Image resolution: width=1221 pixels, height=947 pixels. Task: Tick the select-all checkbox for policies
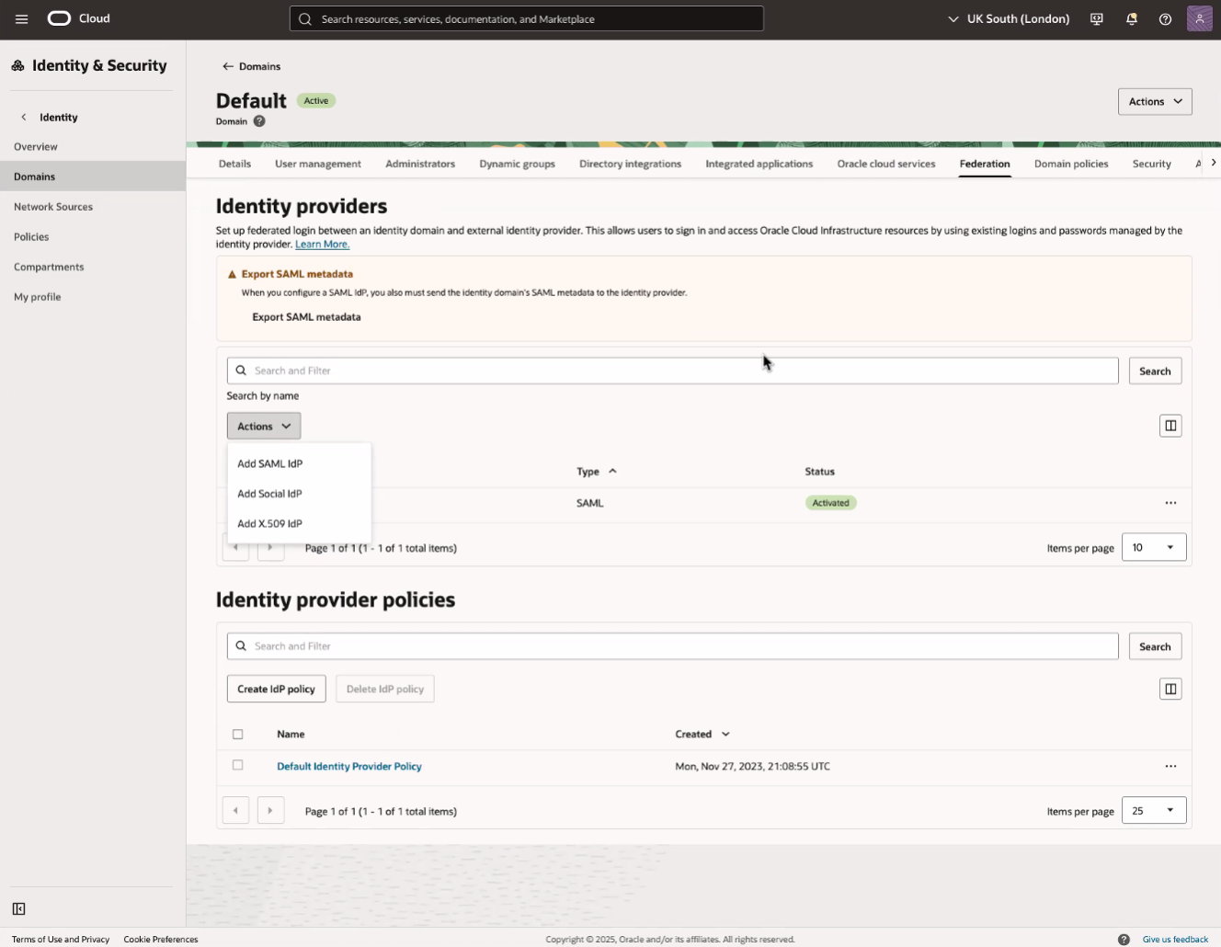238,734
